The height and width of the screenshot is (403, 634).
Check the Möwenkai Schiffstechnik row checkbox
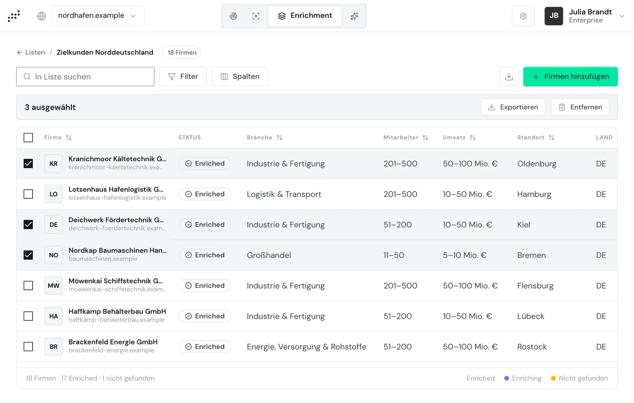click(x=28, y=285)
